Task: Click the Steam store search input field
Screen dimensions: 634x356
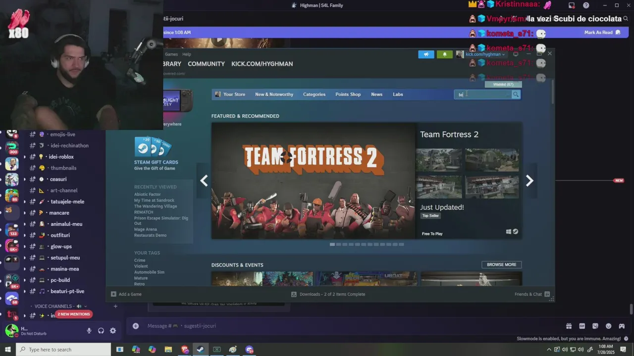Action: click(x=483, y=94)
